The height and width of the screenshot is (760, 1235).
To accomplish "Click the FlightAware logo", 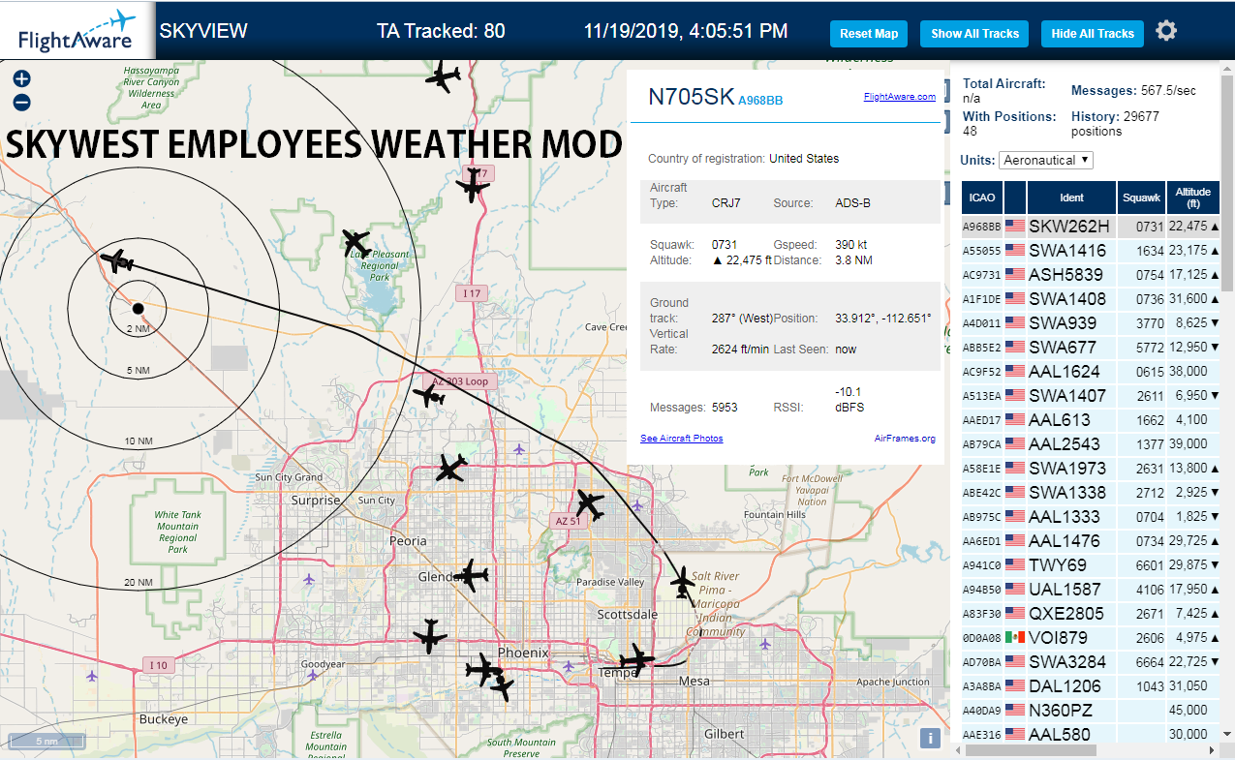I will click(x=77, y=31).
